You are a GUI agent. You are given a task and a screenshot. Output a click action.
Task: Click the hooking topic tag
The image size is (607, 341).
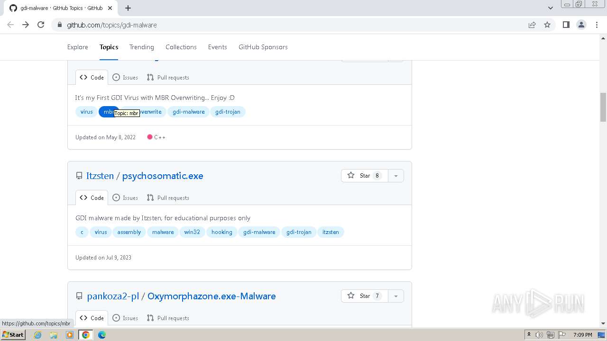pyautogui.click(x=222, y=232)
